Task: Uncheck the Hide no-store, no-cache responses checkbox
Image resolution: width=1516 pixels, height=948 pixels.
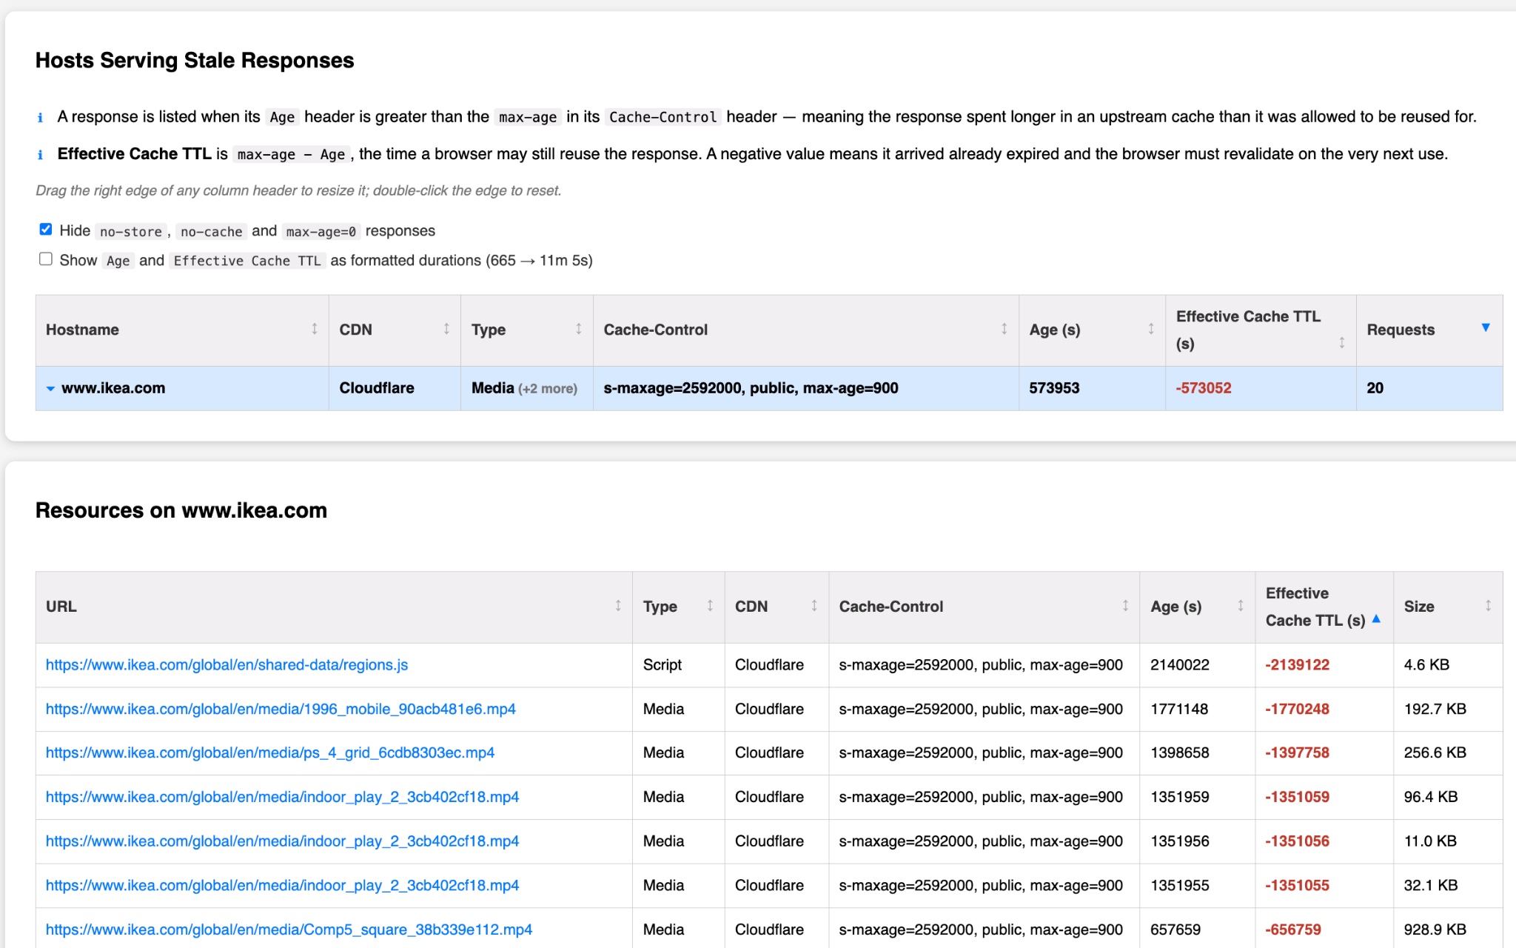Action: (46, 230)
